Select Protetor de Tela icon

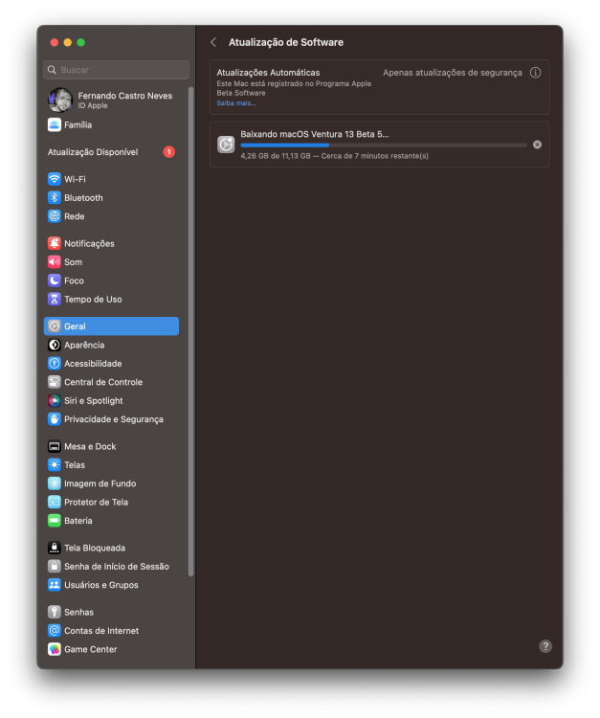click(x=54, y=502)
